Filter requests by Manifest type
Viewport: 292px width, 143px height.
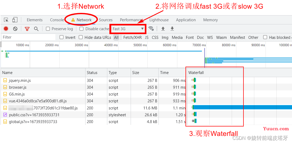click(238, 38)
